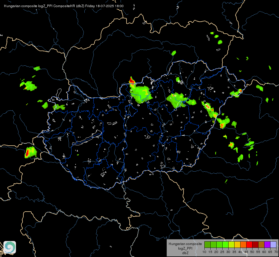Viewport: 279px width, 257px height.
Task: Click the 10–15 dBZ dark green swatch
Action: 207,244
